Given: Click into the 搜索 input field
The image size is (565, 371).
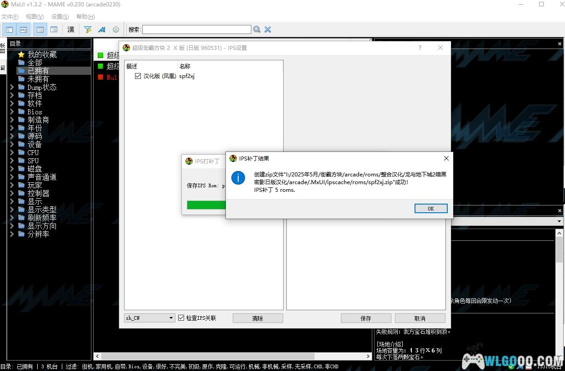Looking at the screenshot, I should [197, 29].
